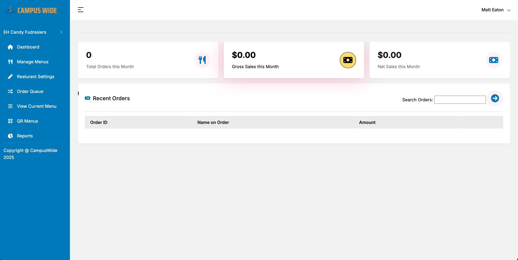Click the Gross Sales this Month card
Image resolution: width=518 pixels, height=260 pixels.
coord(281,60)
